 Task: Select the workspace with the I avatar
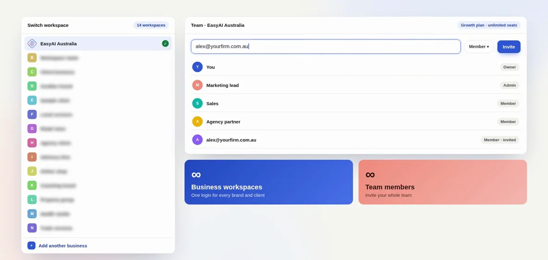click(x=98, y=157)
